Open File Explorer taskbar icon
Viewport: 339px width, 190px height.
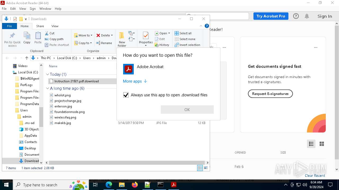point(122,185)
